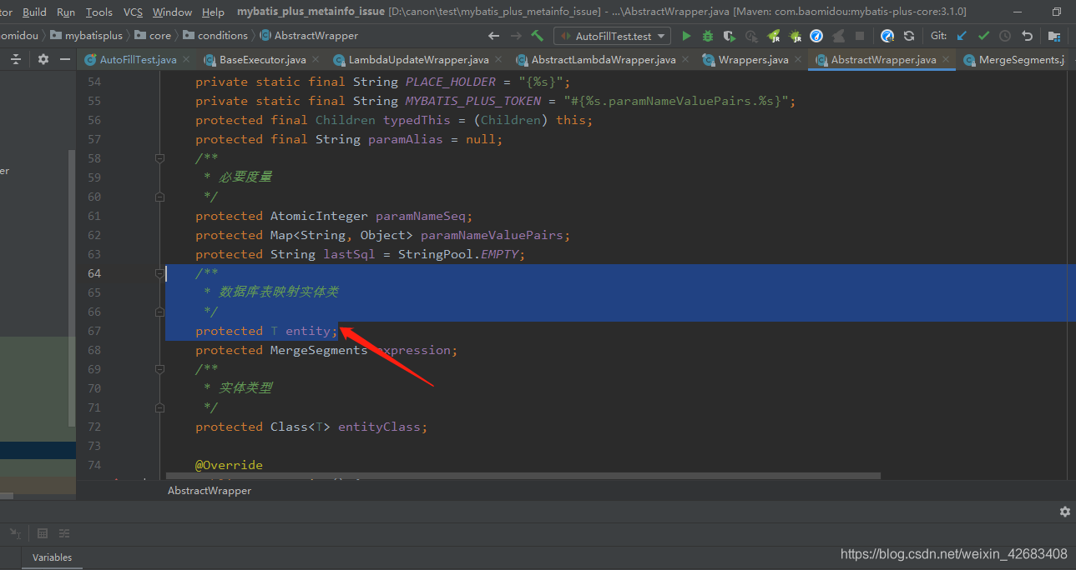Open the conditions breadcrumb link
The height and width of the screenshot is (570, 1076).
click(222, 35)
